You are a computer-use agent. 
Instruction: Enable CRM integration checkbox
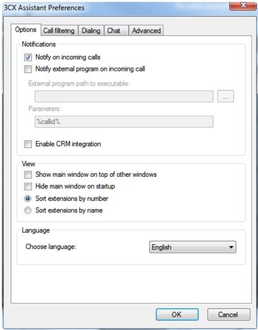pyautogui.click(x=28, y=144)
